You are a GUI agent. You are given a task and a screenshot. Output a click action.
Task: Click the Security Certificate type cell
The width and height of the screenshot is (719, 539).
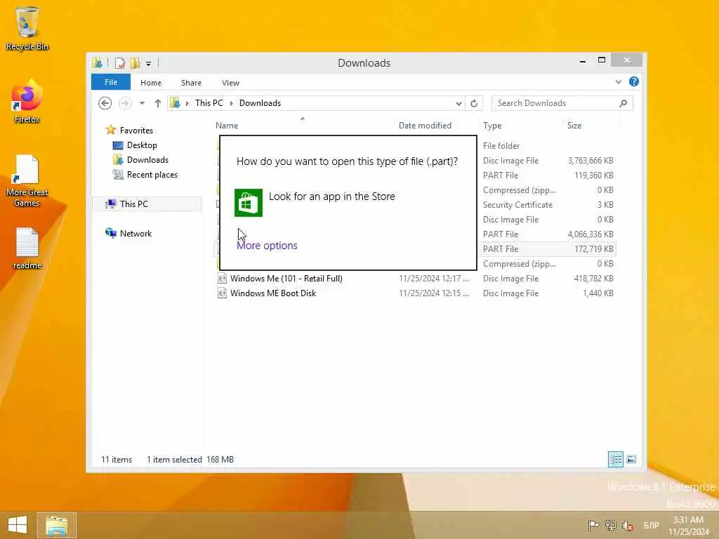click(517, 205)
